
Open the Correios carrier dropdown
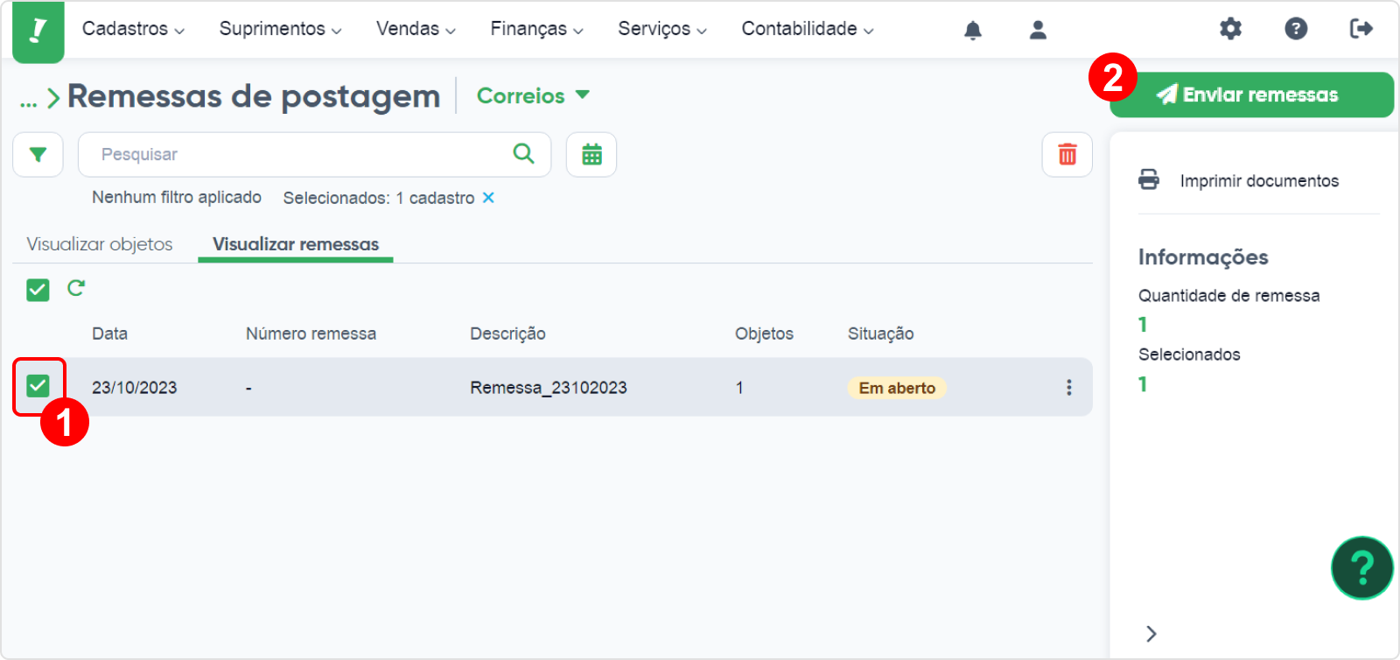coord(533,95)
